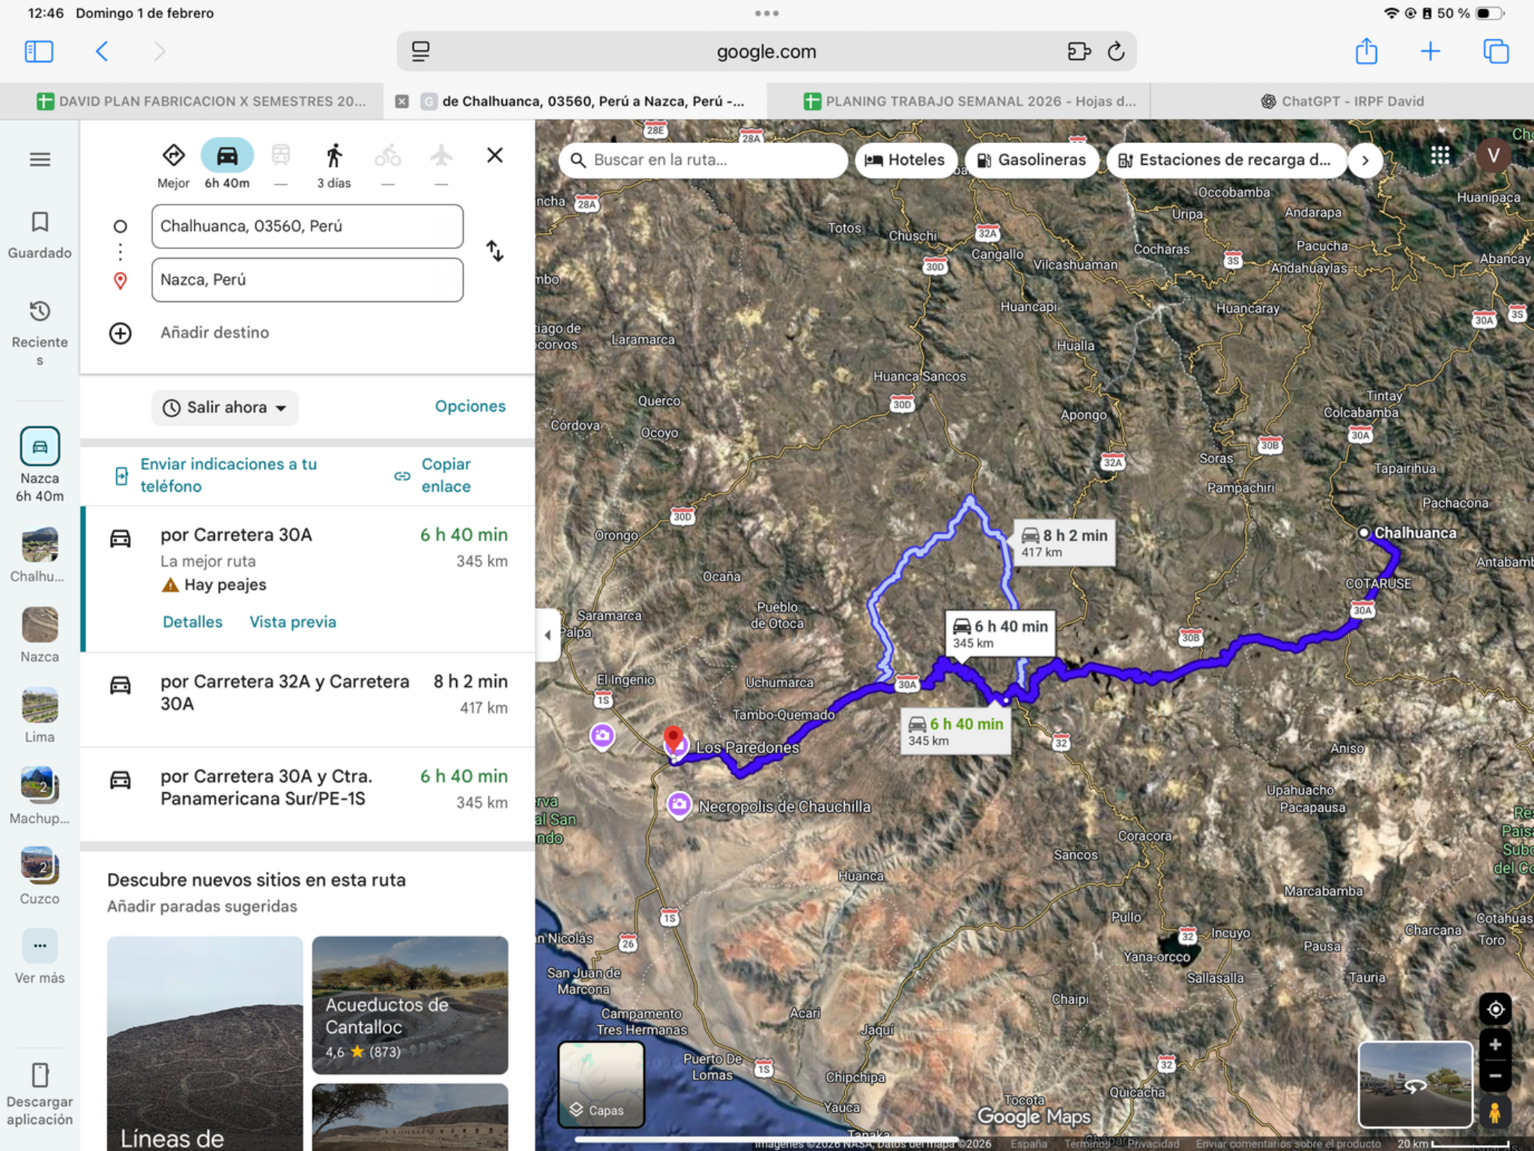Open Detalles for Carretera 30A route
This screenshot has width=1534, height=1151.
pyautogui.click(x=192, y=622)
